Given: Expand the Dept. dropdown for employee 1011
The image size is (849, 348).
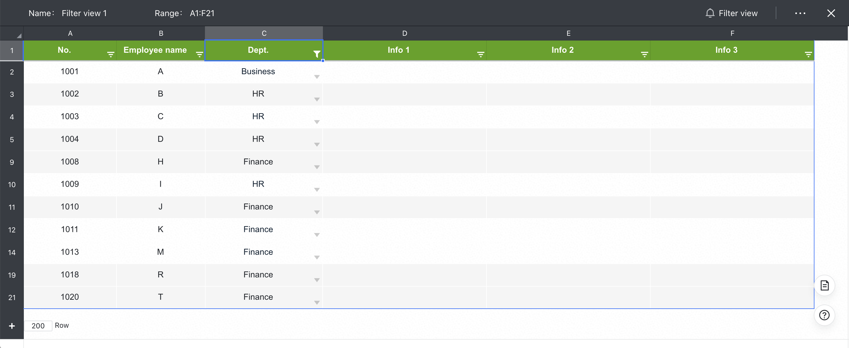Looking at the screenshot, I should pyautogui.click(x=317, y=235).
